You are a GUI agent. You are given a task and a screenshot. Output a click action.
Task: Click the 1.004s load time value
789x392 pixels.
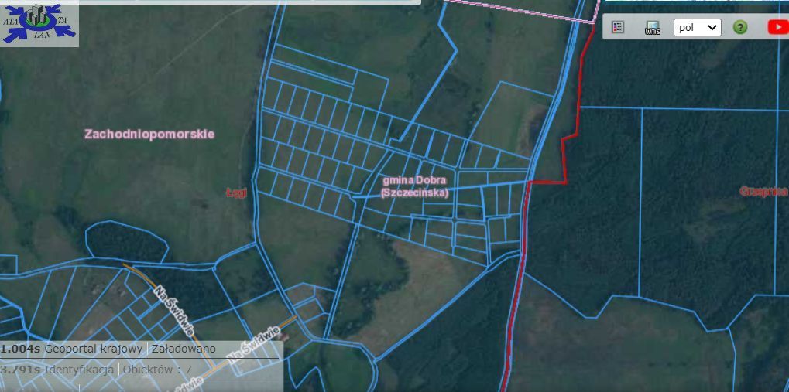[20, 349]
